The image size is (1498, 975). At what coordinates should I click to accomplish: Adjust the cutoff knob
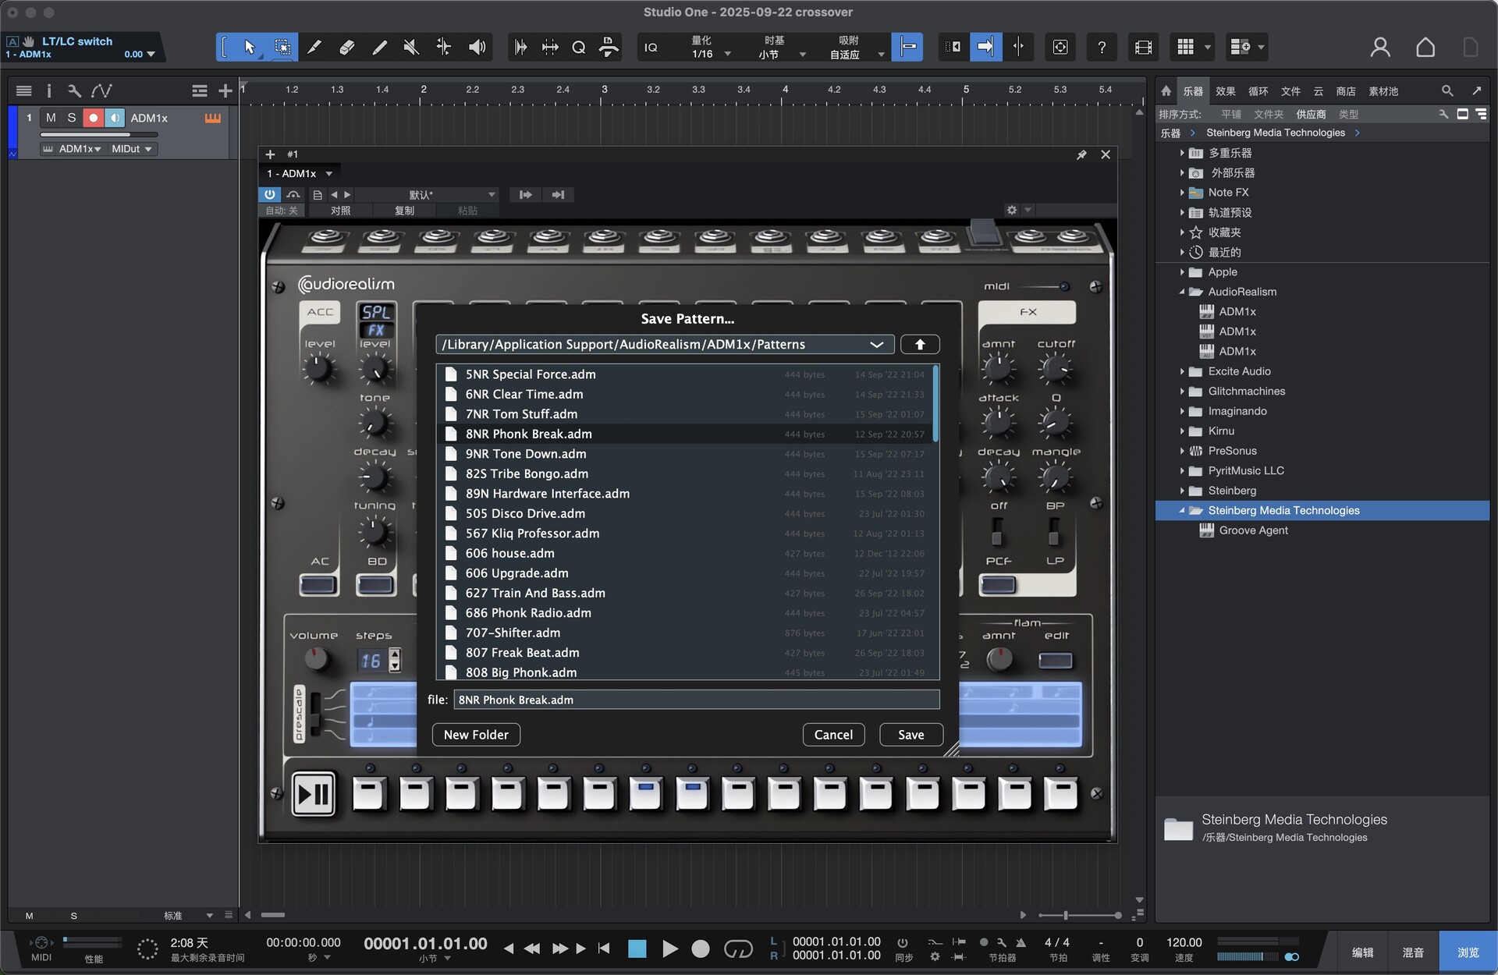coord(1055,367)
